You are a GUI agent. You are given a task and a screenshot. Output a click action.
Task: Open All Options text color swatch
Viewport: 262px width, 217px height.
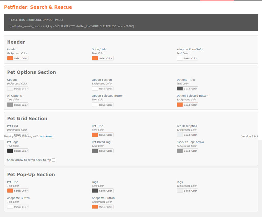[10, 105]
